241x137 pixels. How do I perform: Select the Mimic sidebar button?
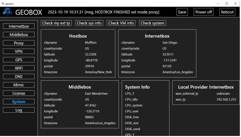point(19,85)
